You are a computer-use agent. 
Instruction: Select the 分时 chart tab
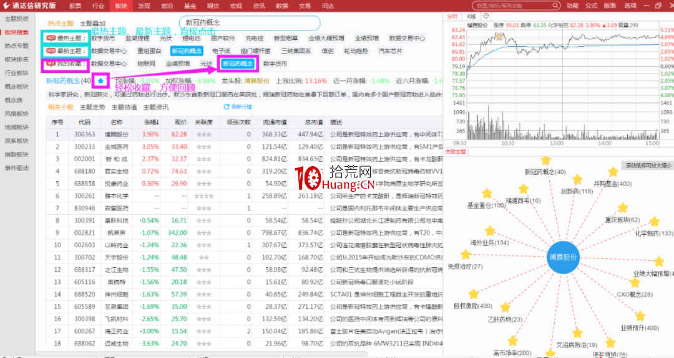click(452, 16)
